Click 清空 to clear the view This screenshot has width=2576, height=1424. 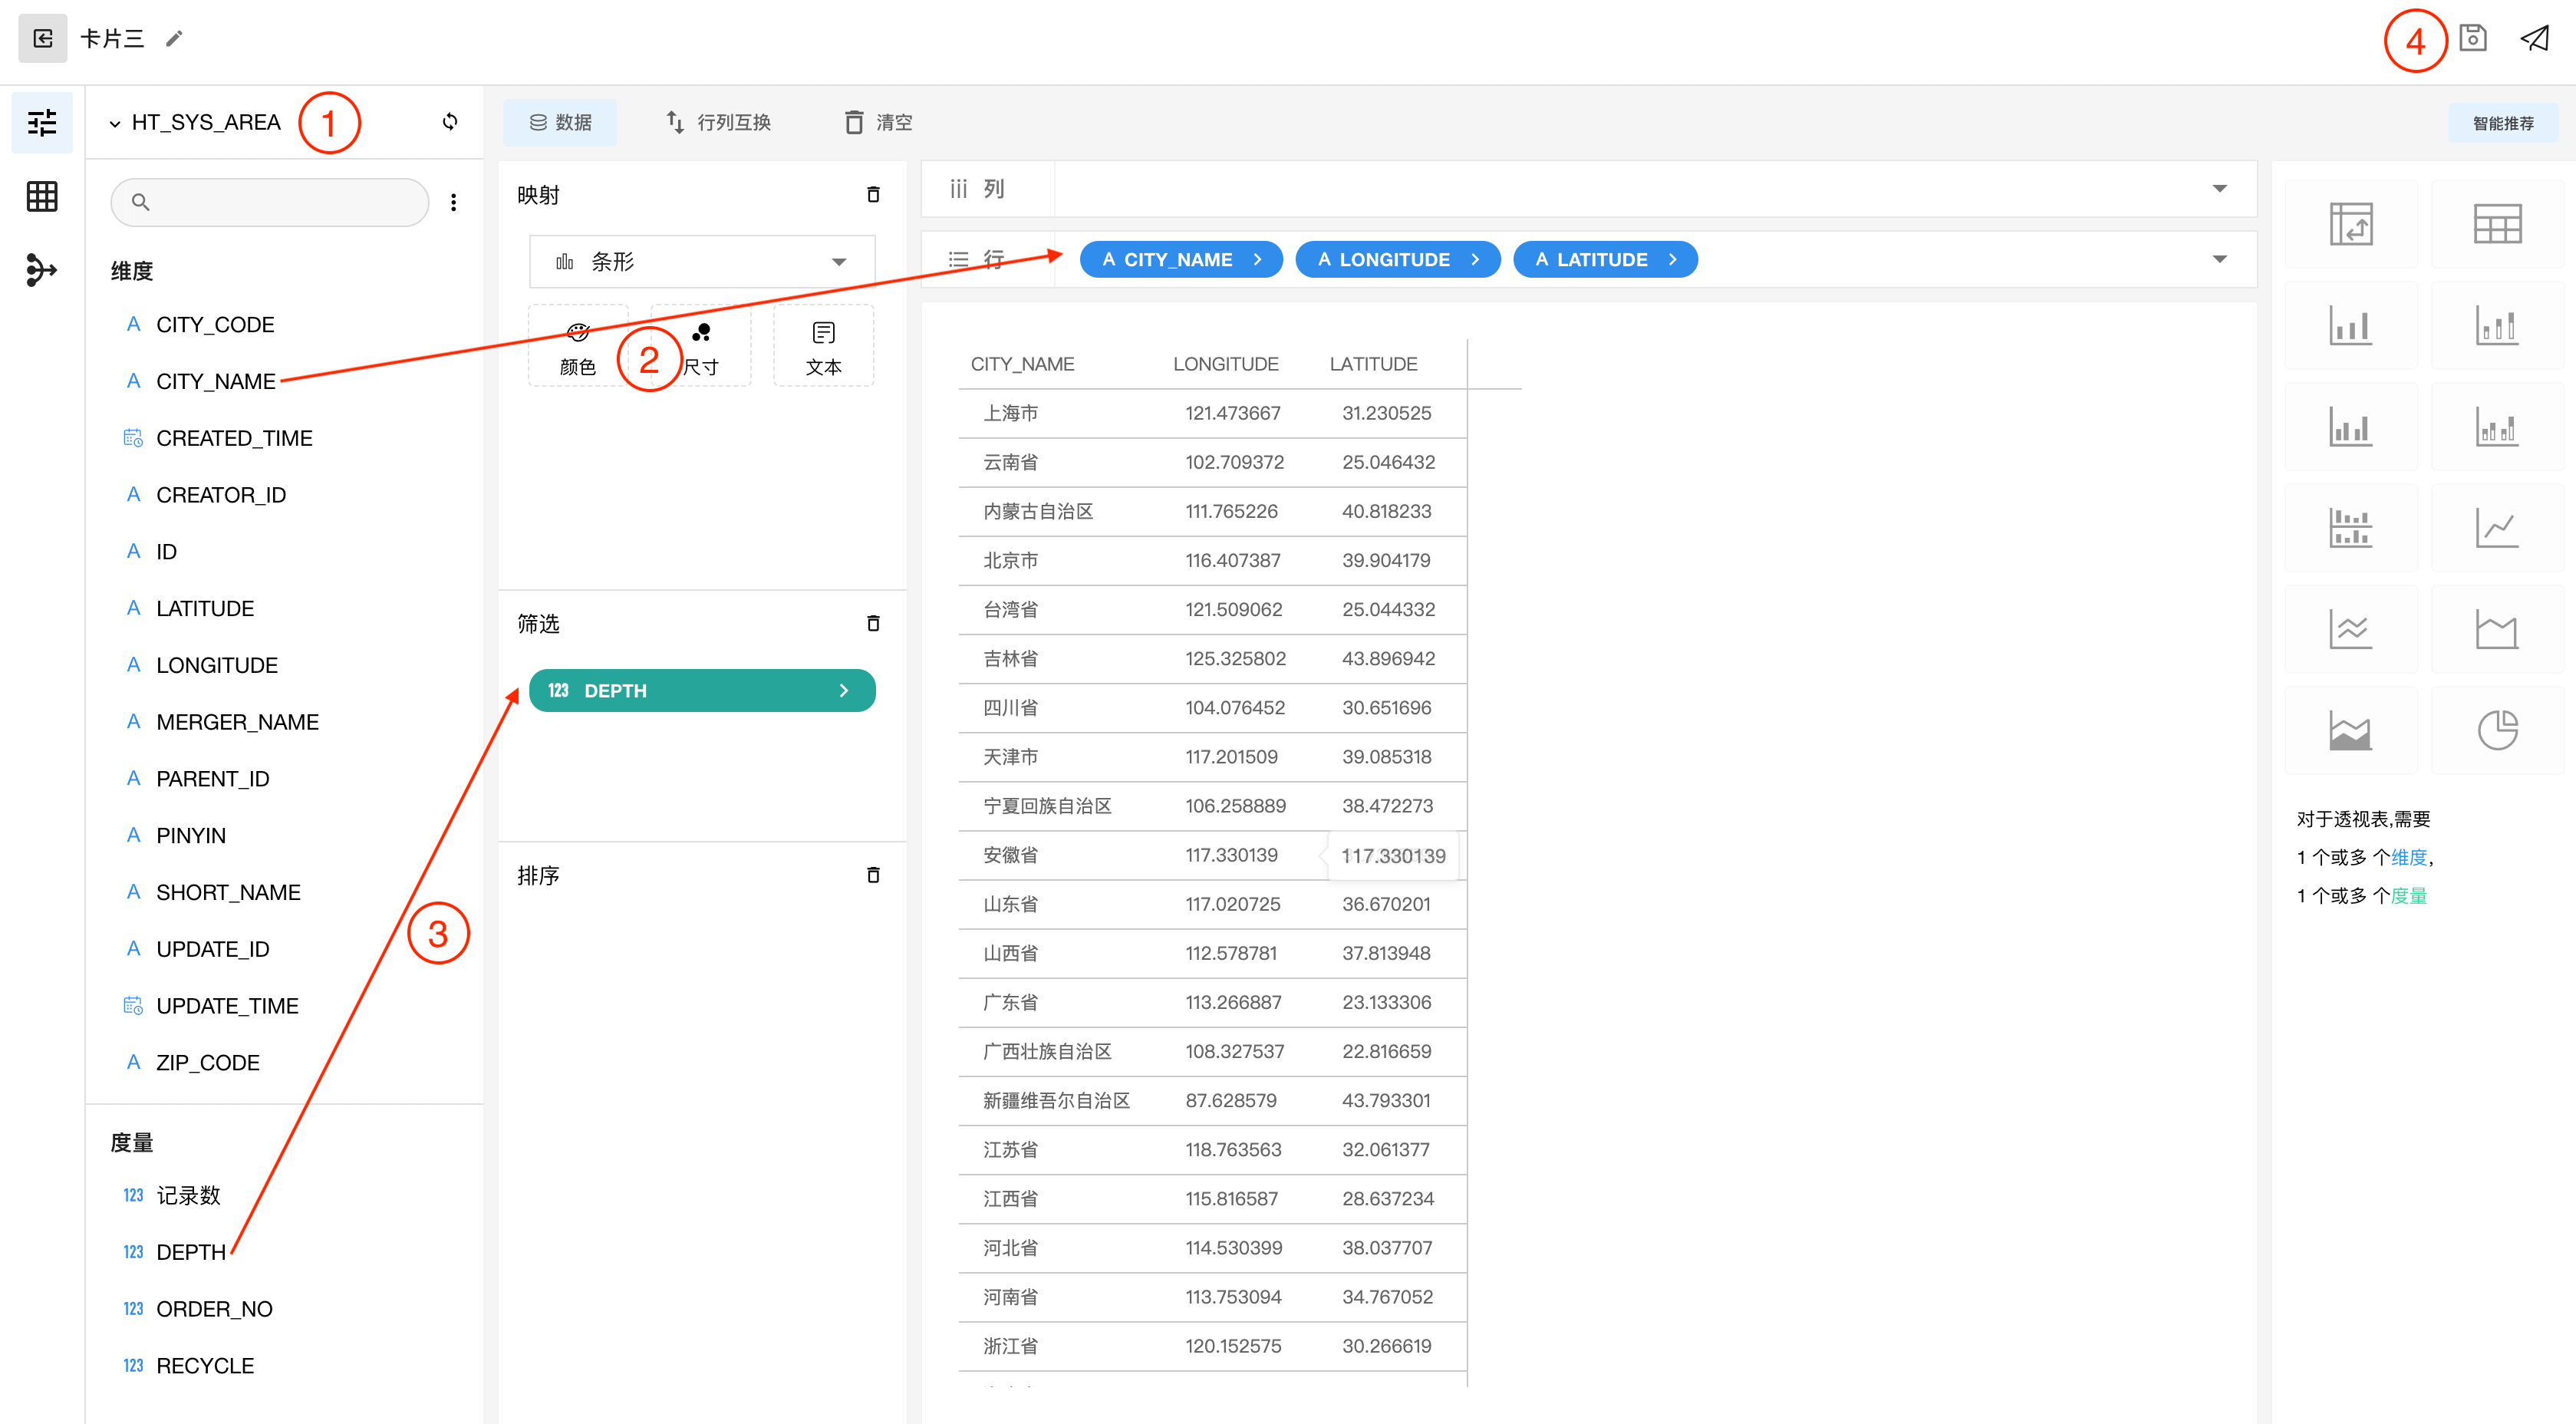tap(878, 122)
